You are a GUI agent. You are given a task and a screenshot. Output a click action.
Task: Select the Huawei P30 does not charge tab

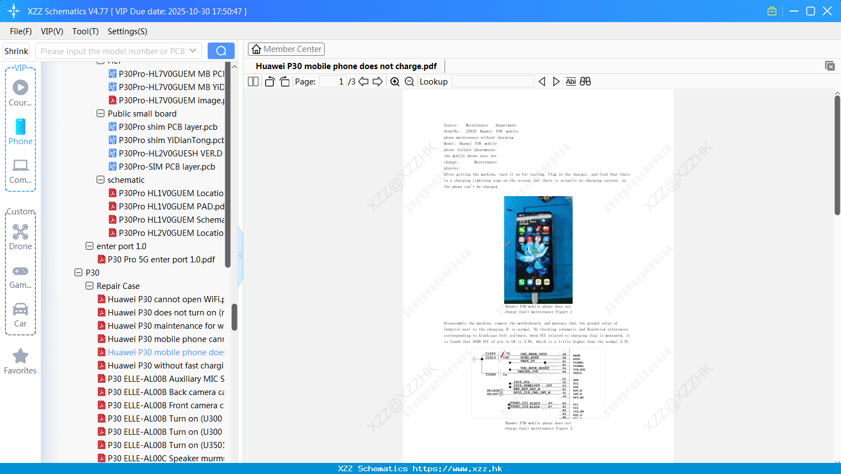coord(346,66)
